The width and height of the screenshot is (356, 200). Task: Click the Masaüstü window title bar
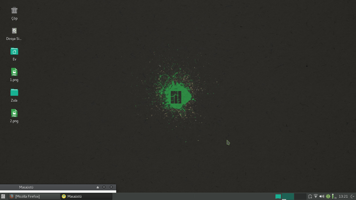point(58,187)
